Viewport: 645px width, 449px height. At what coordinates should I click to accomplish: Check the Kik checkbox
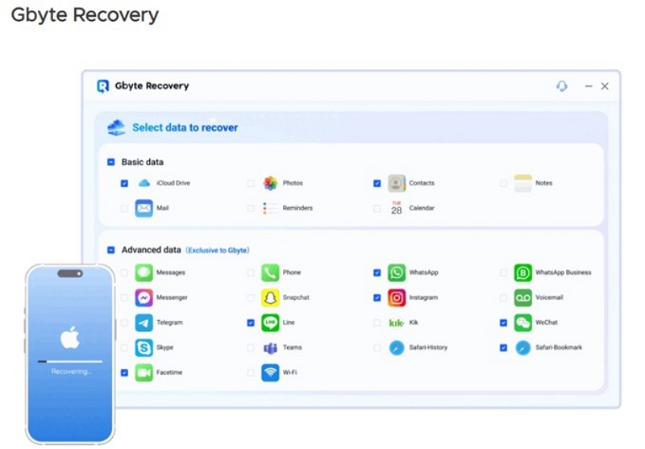(x=377, y=322)
